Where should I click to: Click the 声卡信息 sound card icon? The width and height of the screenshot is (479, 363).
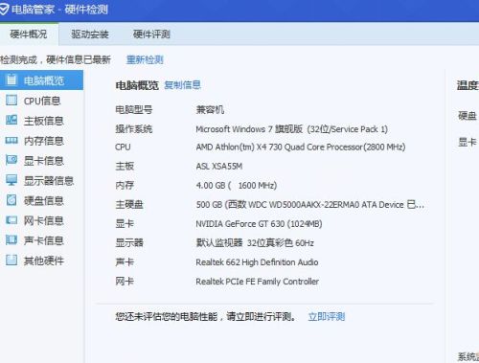[x=11, y=240]
